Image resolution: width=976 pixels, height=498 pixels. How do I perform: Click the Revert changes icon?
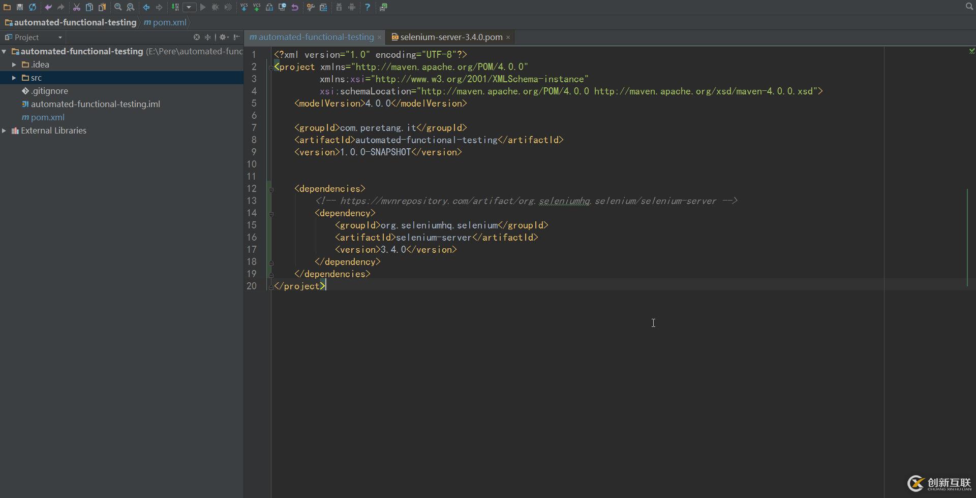[x=295, y=7]
